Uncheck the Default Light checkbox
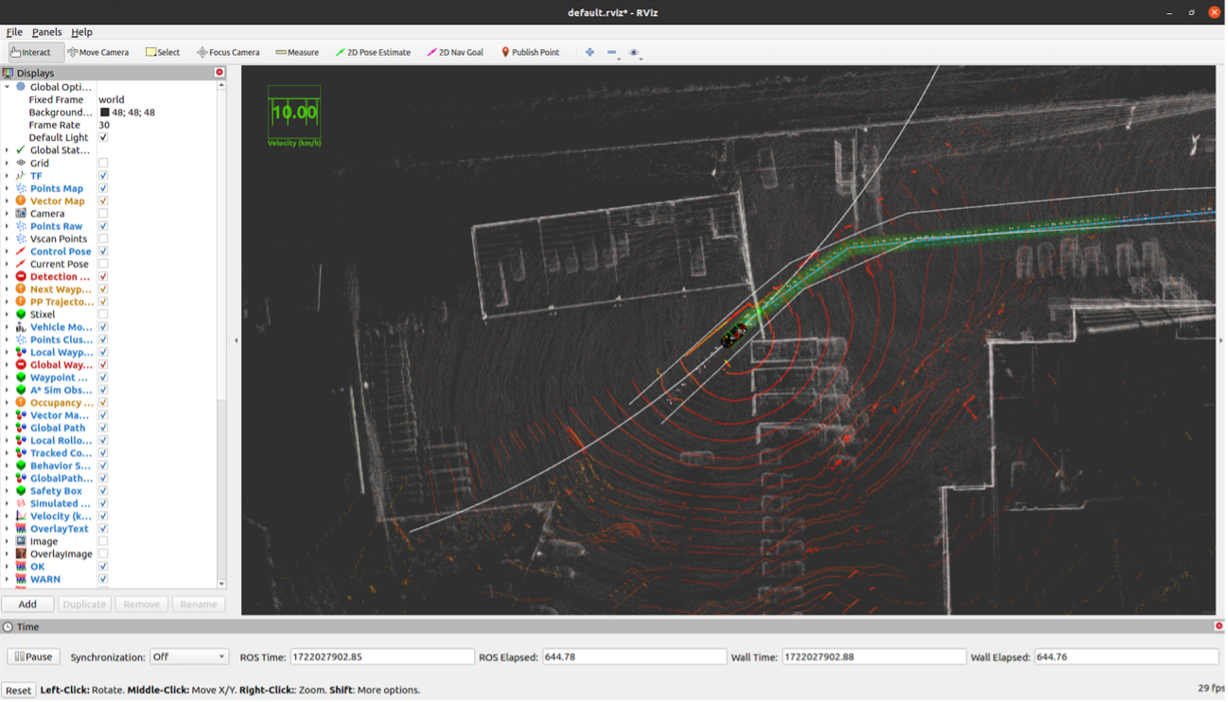The width and height of the screenshot is (1228, 702). click(103, 137)
